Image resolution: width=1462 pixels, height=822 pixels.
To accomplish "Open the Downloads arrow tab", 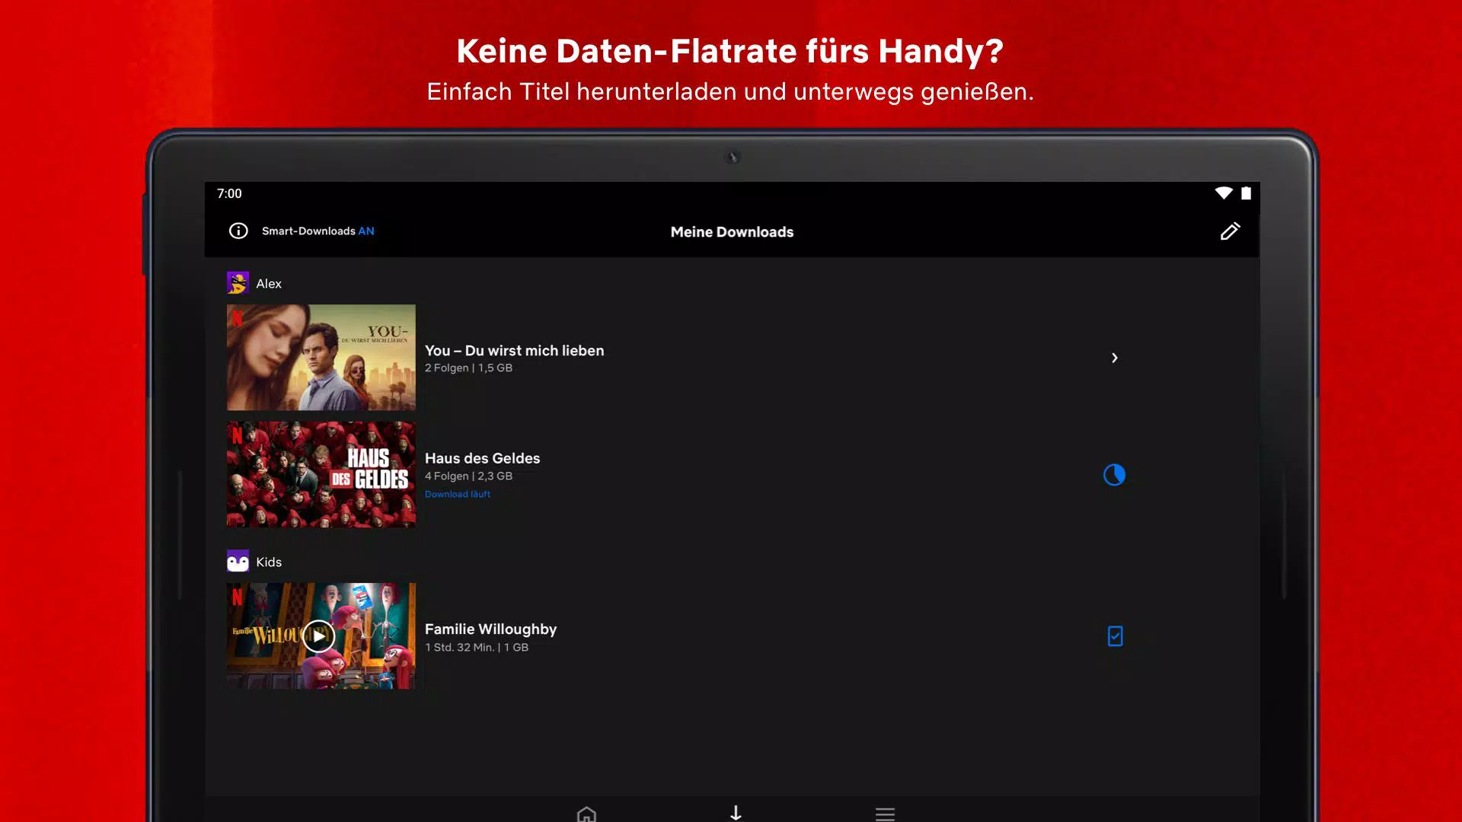I will tap(736, 813).
